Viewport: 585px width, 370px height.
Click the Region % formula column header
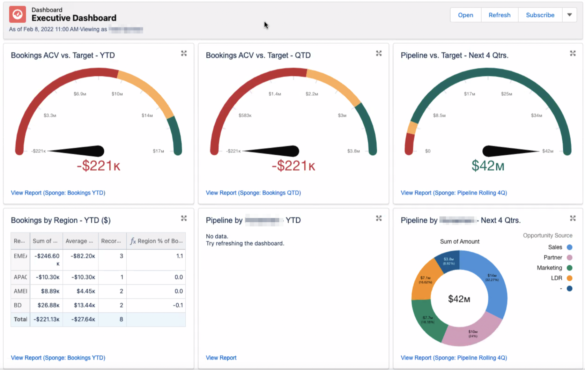pyautogui.click(x=156, y=241)
